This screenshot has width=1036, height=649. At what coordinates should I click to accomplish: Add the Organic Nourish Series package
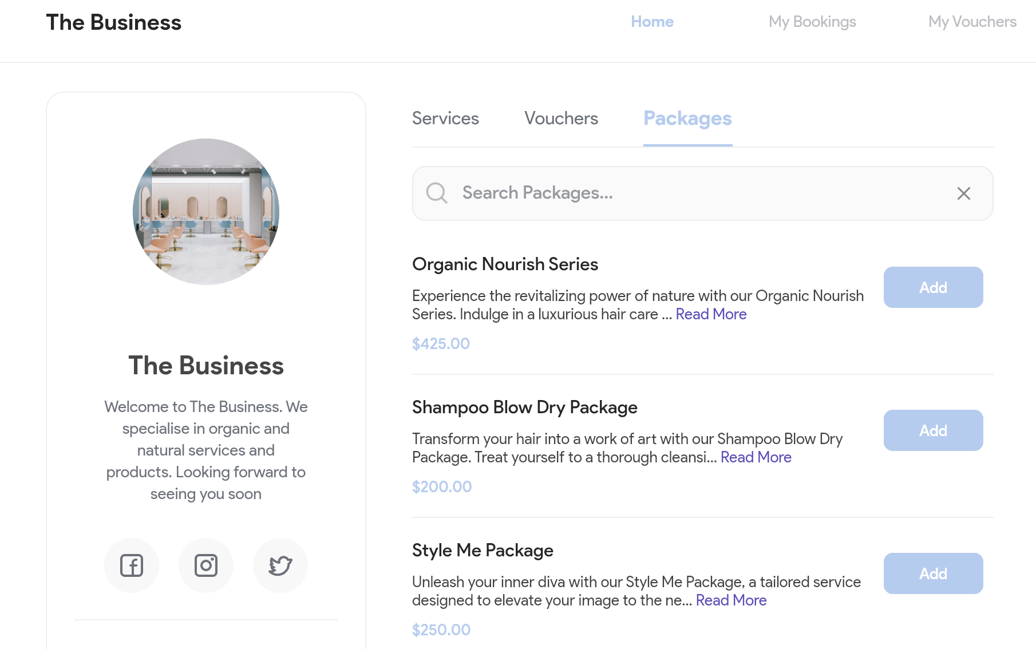coord(934,287)
